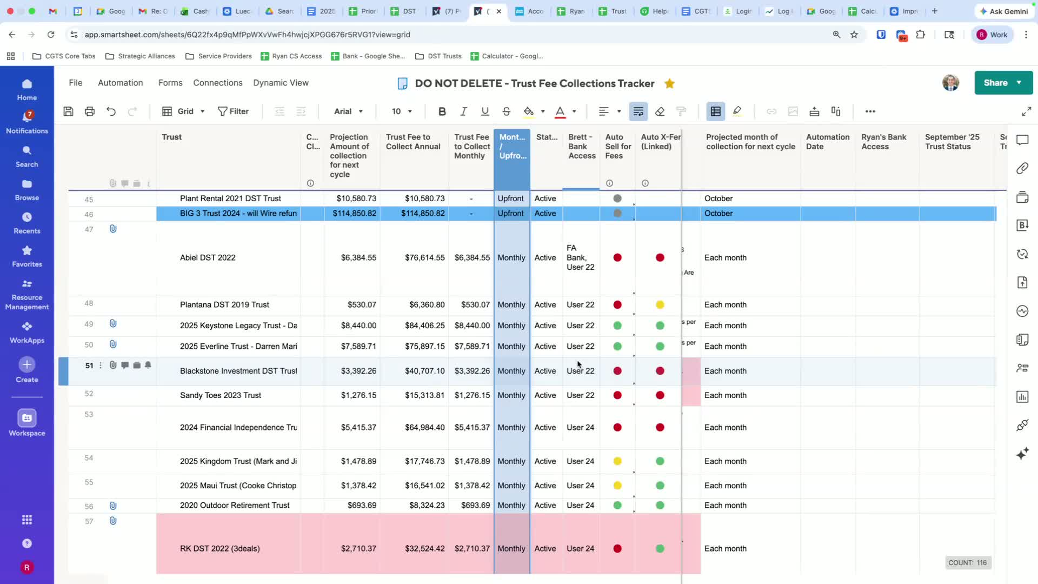Toggle Wrap text button
Screen dimensions: 1038x584
click(638, 111)
